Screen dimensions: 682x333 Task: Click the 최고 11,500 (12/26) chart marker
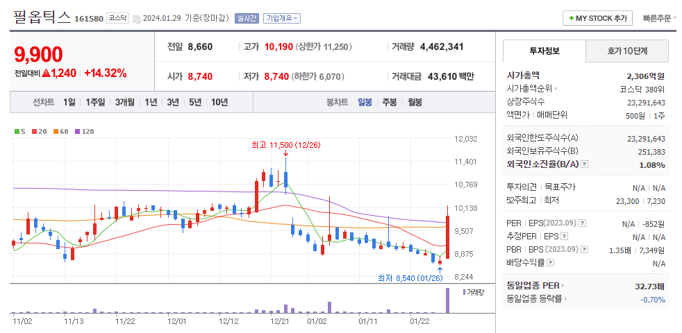click(285, 145)
